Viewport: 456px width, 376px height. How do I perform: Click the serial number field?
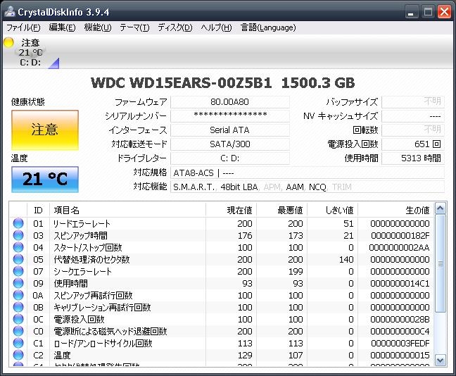tap(229, 115)
